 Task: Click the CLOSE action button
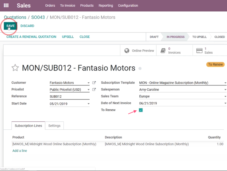point(85,37)
